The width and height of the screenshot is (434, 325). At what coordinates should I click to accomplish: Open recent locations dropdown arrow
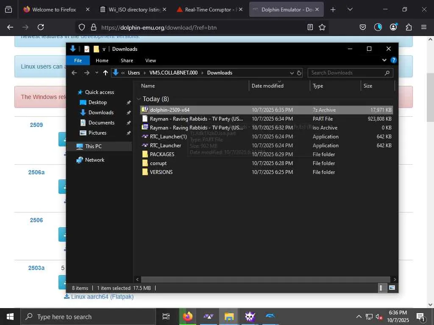[x=97, y=73]
